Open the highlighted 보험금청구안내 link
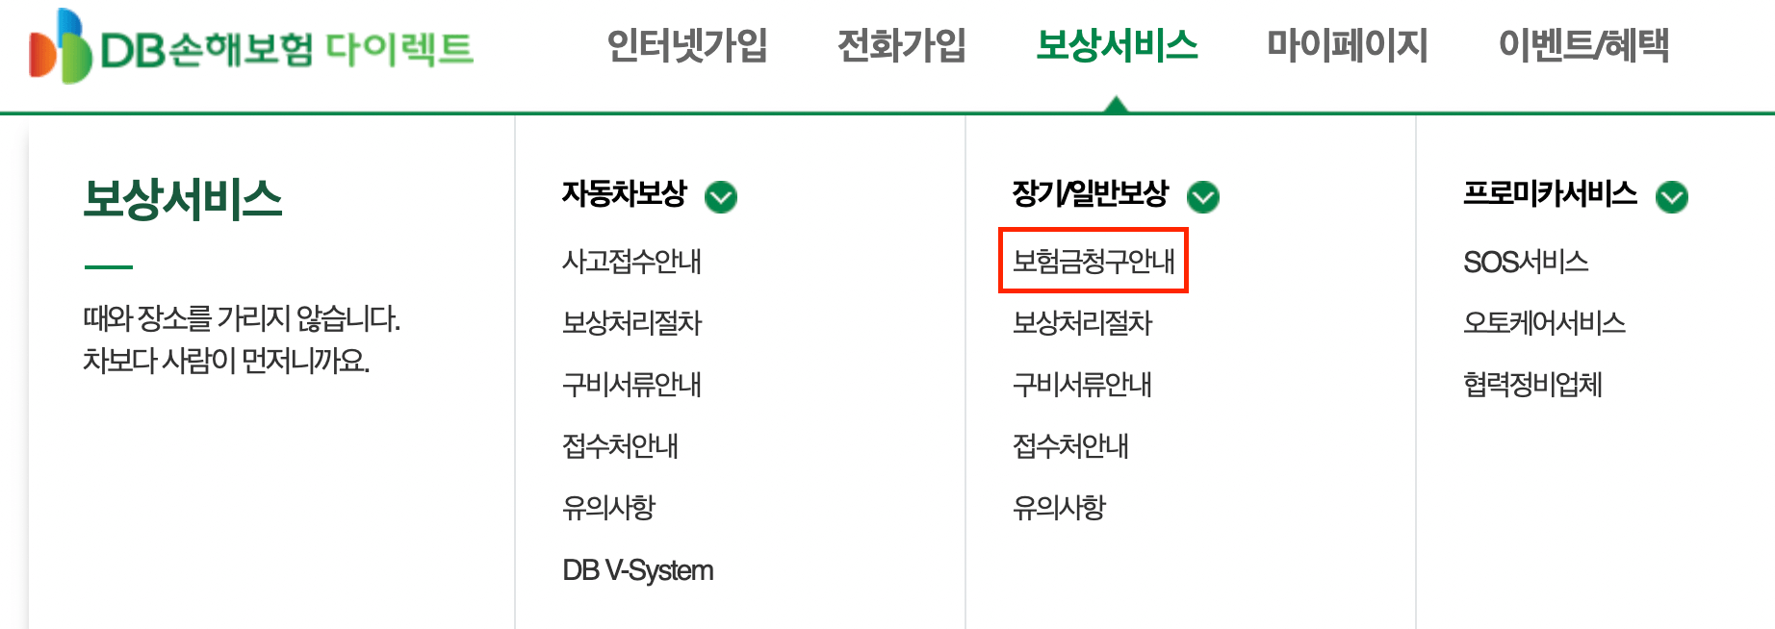The height and width of the screenshot is (629, 1775). (x=1093, y=262)
